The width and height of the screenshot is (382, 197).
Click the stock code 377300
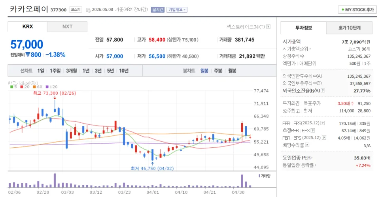(x=58, y=10)
